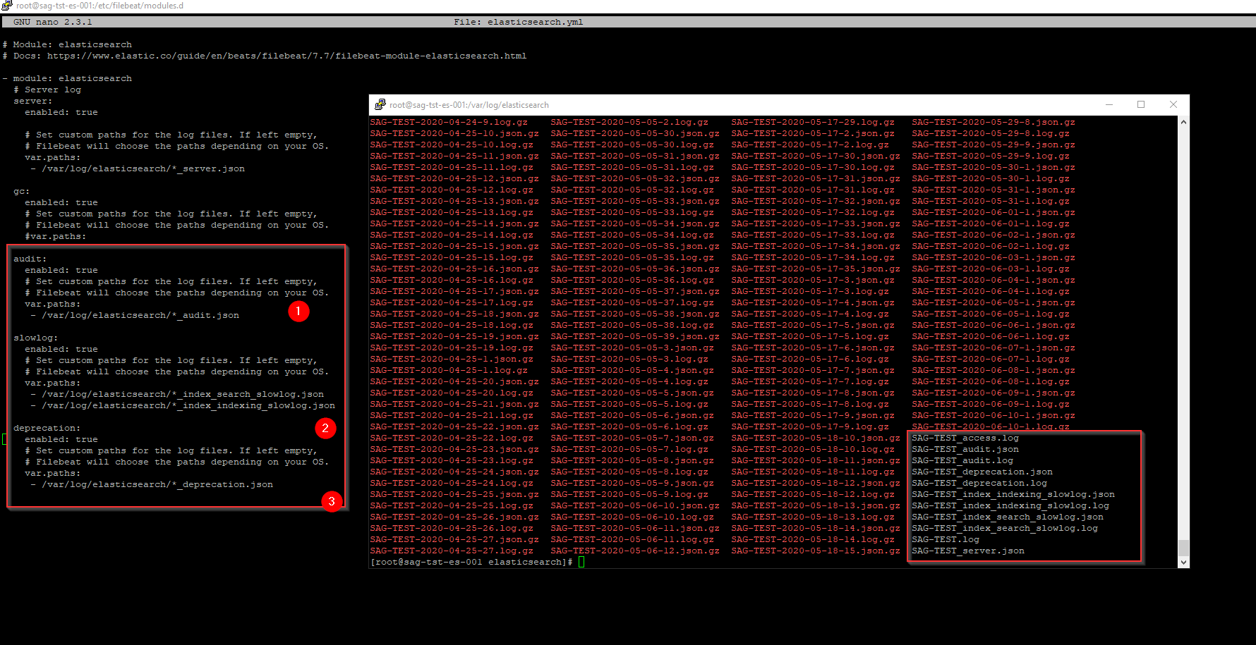The width and height of the screenshot is (1256, 645).
Task: Click the file name 'SAG-TEST-2020-06-01-1.json.gz'
Action: point(994,212)
